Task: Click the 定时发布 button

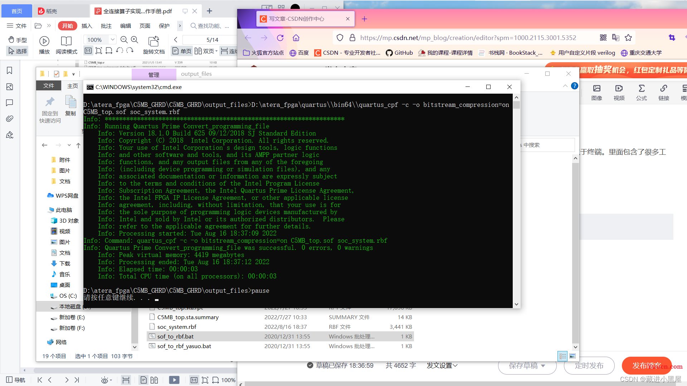Action: pyautogui.click(x=589, y=366)
